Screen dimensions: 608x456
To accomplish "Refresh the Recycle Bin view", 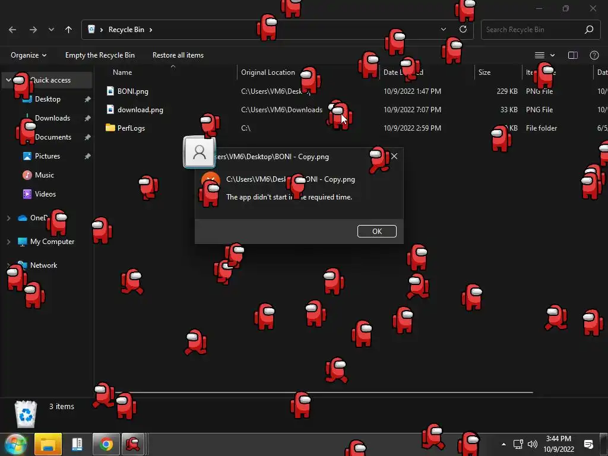I will coord(463,30).
